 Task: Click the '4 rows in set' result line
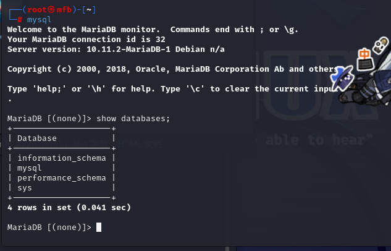[69, 207]
